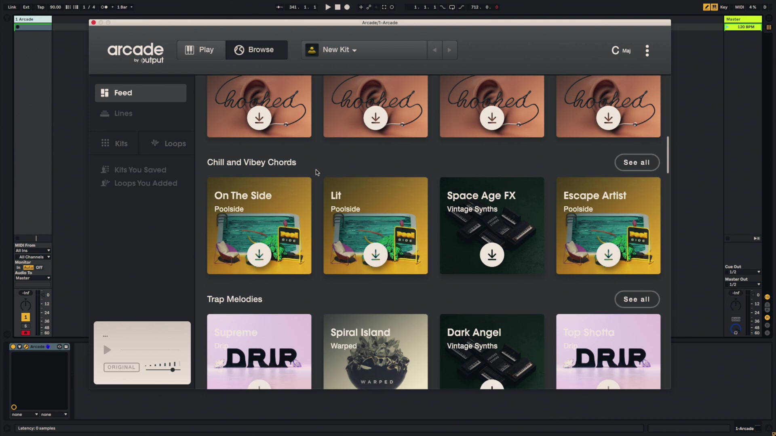See all Trap Melodies
Viewport: 776px width, 436px height.
point(637,299)
